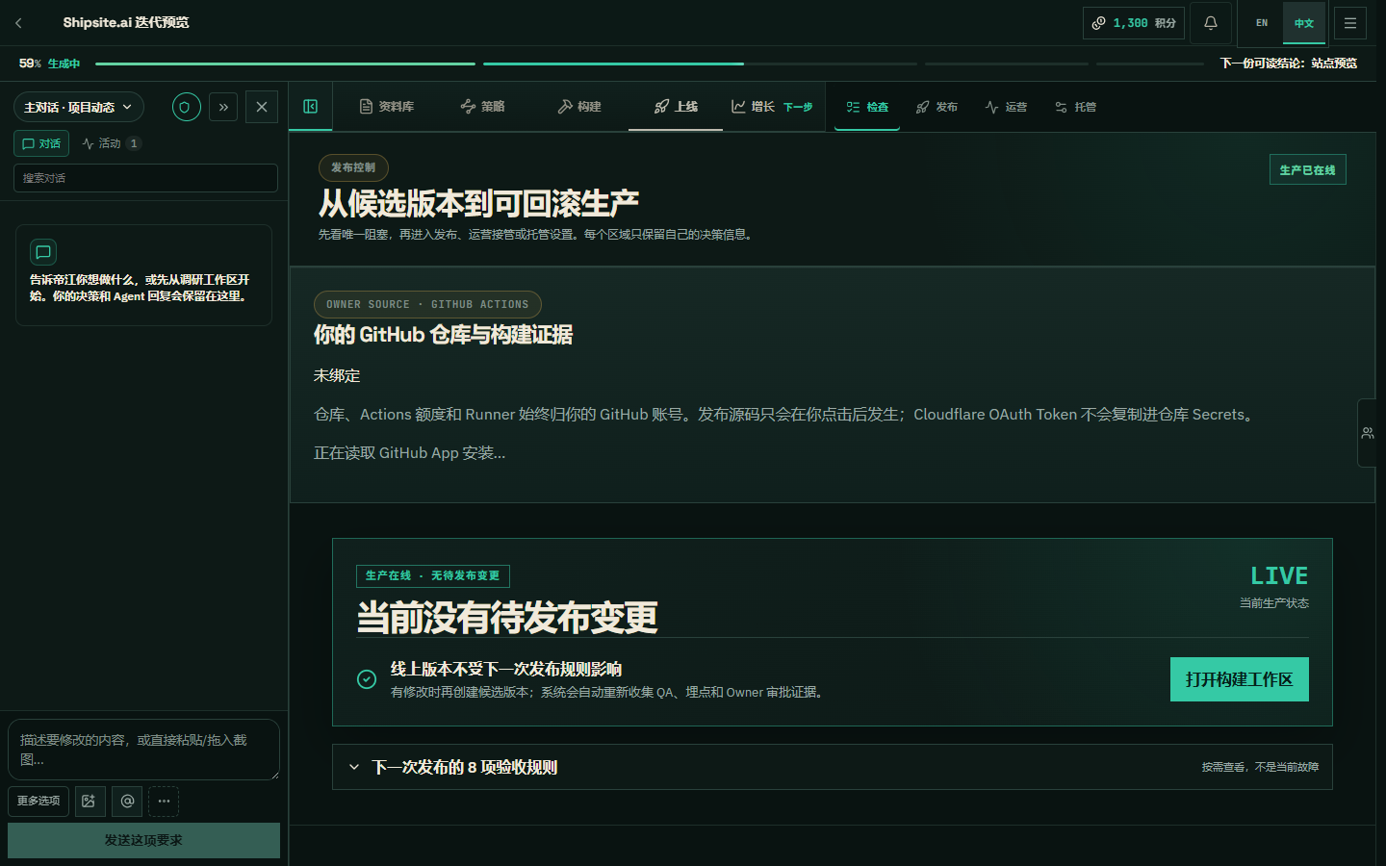Toggle the sidebar panel icon

pos(311,106)
